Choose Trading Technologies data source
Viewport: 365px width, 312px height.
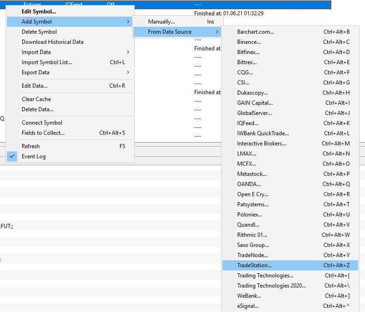[290, 276]
